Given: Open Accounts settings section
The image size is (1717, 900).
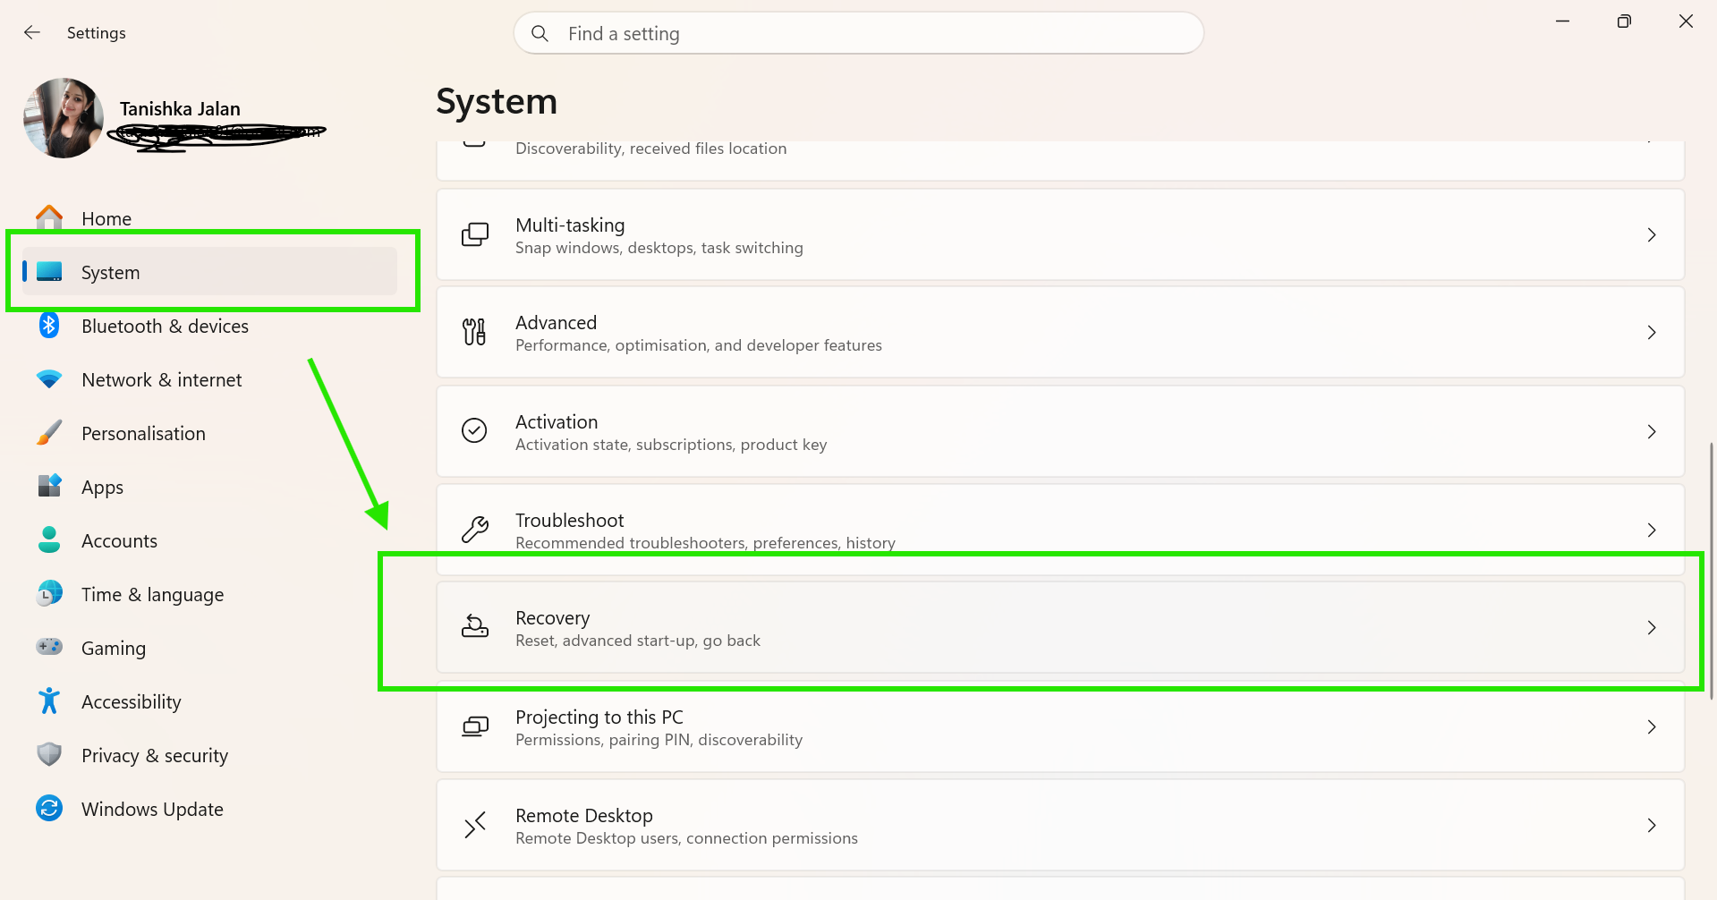Looking at the screenshot, I should [x=209, y=540].
